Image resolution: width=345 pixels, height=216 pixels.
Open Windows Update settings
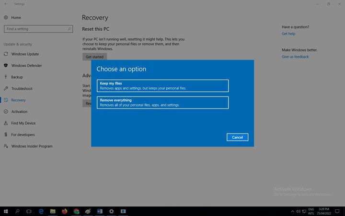click(x=25, y=54)
